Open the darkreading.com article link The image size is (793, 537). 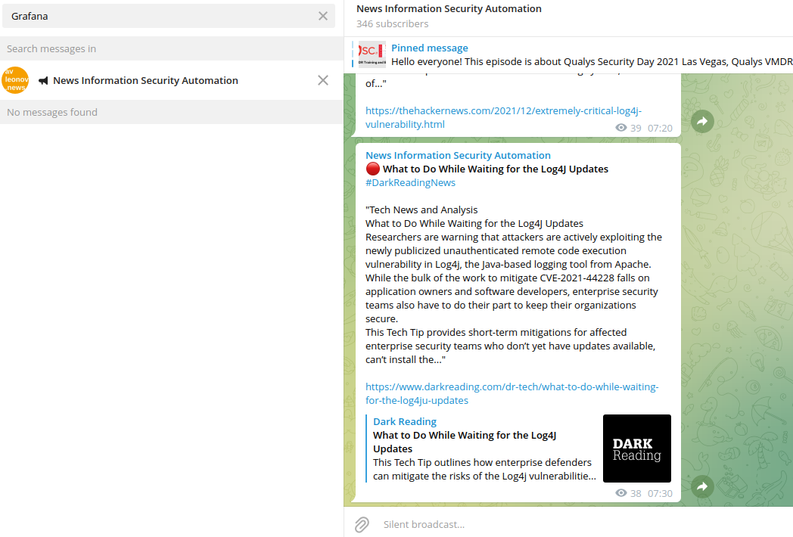(x=512, y=393)
